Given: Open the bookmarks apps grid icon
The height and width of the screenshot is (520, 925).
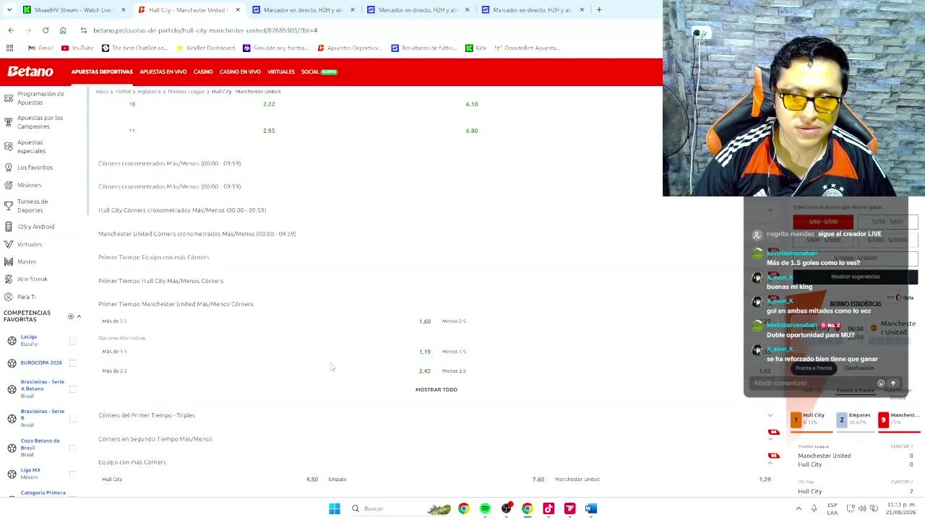Looking at the screenshot, I should tap(9, 48).
